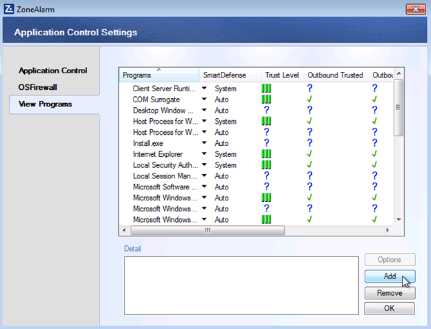Click Desktop Window trust level question mark
The width and height of the screenshot is (431, 329).
click(x=266, y=111)
